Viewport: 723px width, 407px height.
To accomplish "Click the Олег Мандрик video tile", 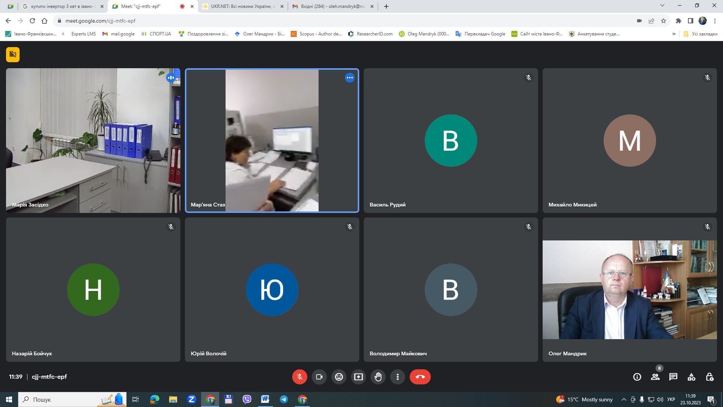I will (x=629, y=289).
